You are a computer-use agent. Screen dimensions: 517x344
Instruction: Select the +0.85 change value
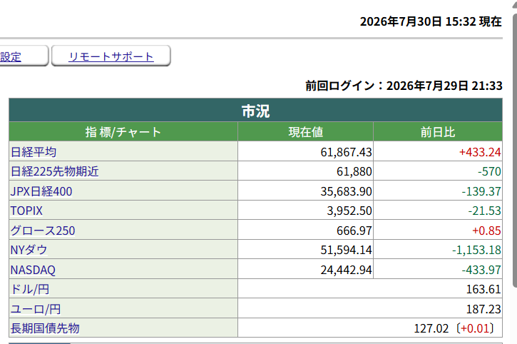tap(486, 231)
